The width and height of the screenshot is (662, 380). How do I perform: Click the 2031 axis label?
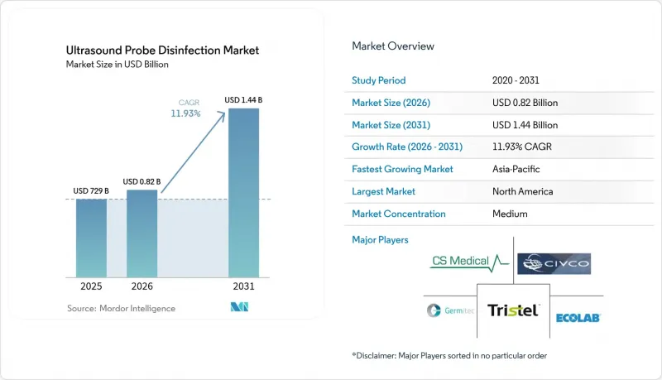click(x=243, y=286)
